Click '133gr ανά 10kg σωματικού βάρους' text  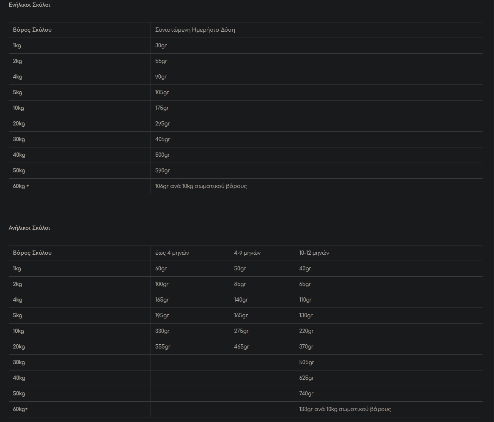coord(345,409)
